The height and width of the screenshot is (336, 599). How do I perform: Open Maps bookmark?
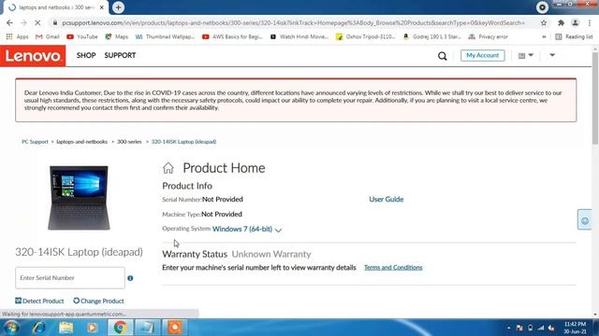tap(116, 36)
